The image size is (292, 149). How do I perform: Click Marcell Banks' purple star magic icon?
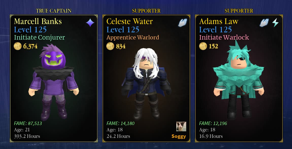(x=90, y=23)
